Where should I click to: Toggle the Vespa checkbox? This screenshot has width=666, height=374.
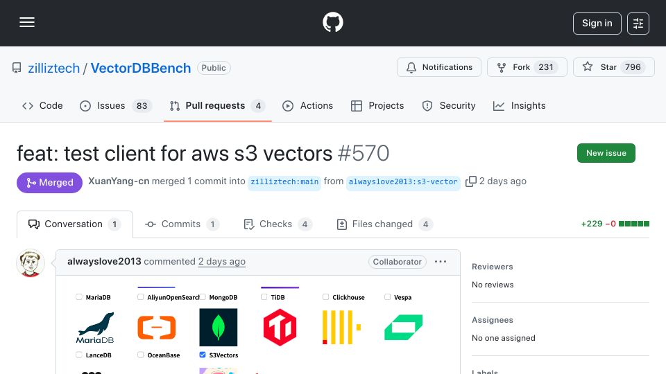pyautogui.click(x=387, y=297)
